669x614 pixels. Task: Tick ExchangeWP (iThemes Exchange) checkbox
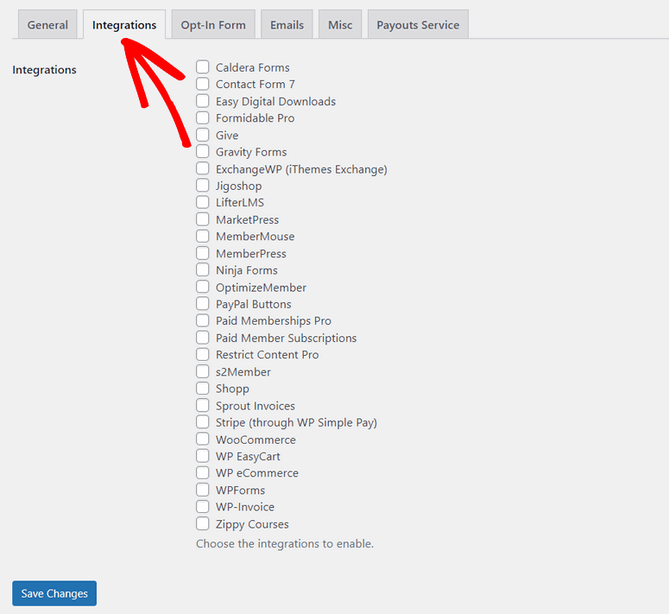(203, 168)
